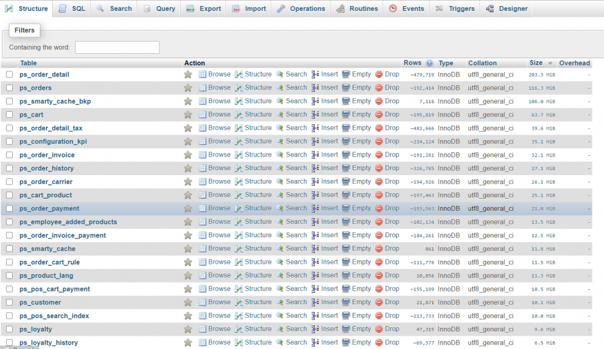Select the ps_orders row checkbox
The height and width of the screenshot is (349, 604).
tap(10, 88)
